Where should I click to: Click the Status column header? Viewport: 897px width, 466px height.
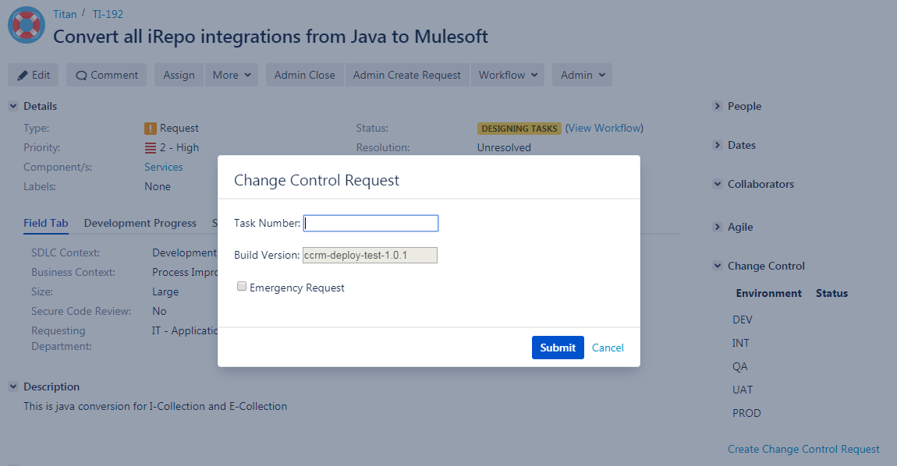pyautogui.click(x=831, y=293)
